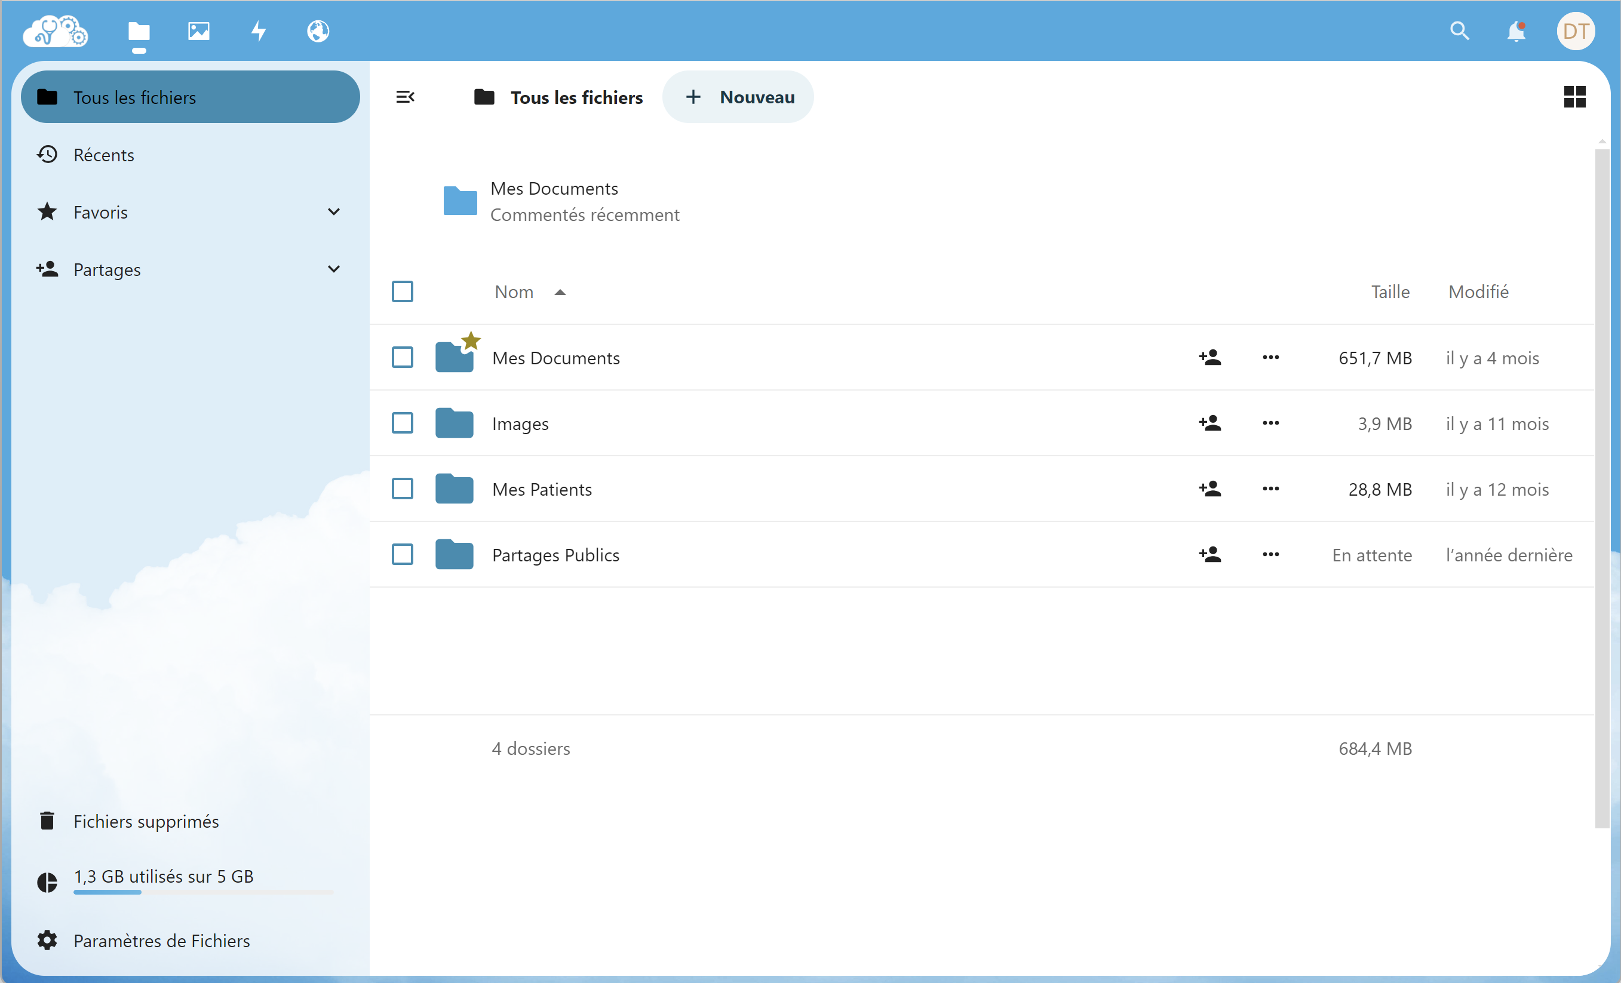Click the 'il y a 11 mois' date
The image size is (1621, 983).
[x=1497, y=424]
